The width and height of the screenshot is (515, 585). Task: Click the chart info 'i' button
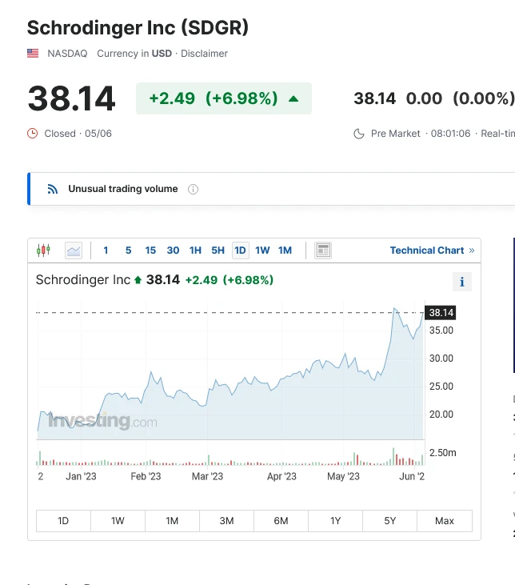[x=461, y=282]
